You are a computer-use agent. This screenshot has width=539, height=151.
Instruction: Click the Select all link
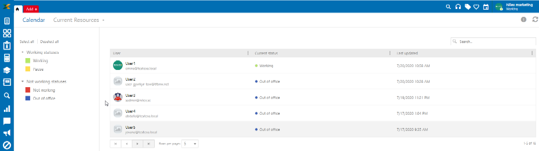(x=27, y=42)
